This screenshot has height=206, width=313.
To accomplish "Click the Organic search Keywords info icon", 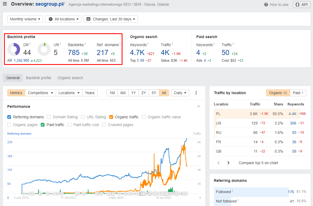I will pyautogui.click(x=148, y=43).
